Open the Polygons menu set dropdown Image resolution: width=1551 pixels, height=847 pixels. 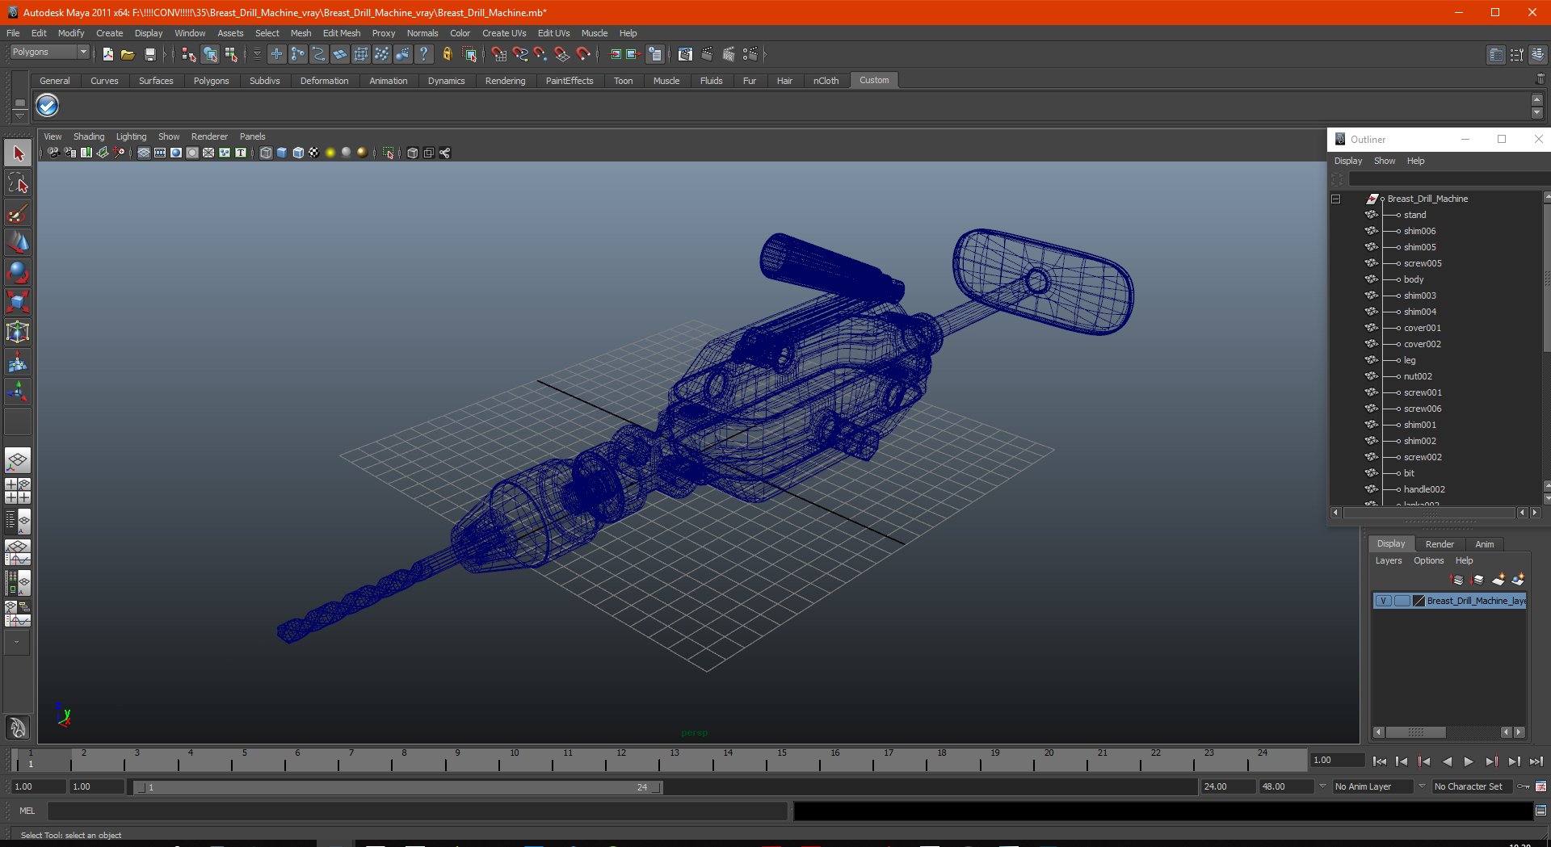[49, 52]
